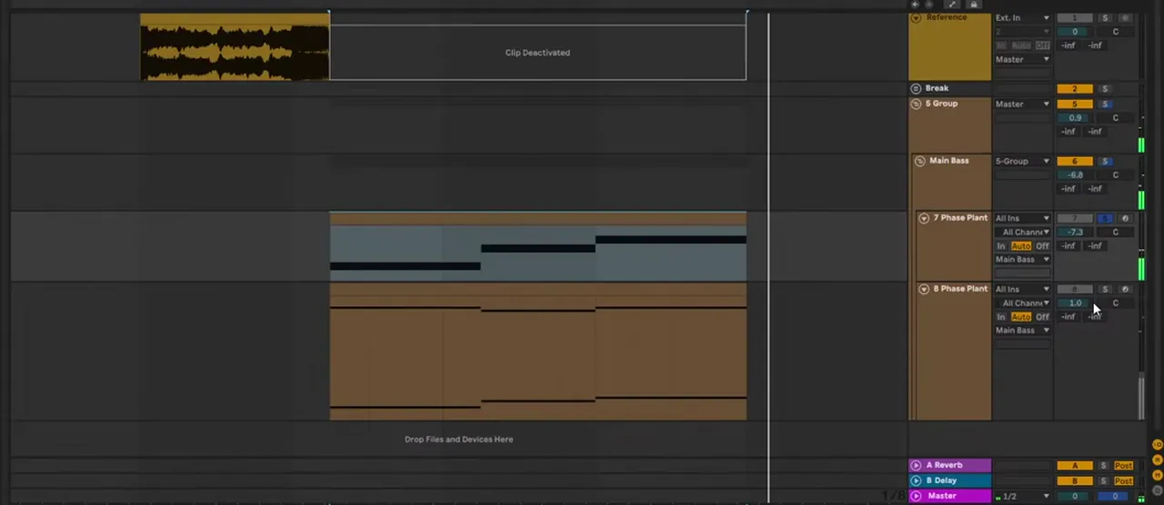Screen dimensions: 1164x505
Task: Set 7 Phase Plant monitor to In
Action: 1001,246
